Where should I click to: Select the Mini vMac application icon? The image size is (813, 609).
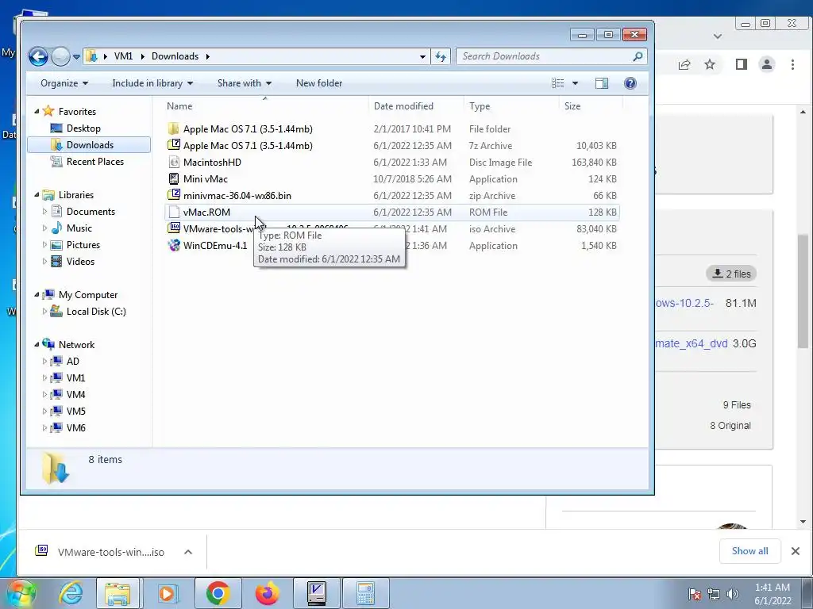point(174,178)
